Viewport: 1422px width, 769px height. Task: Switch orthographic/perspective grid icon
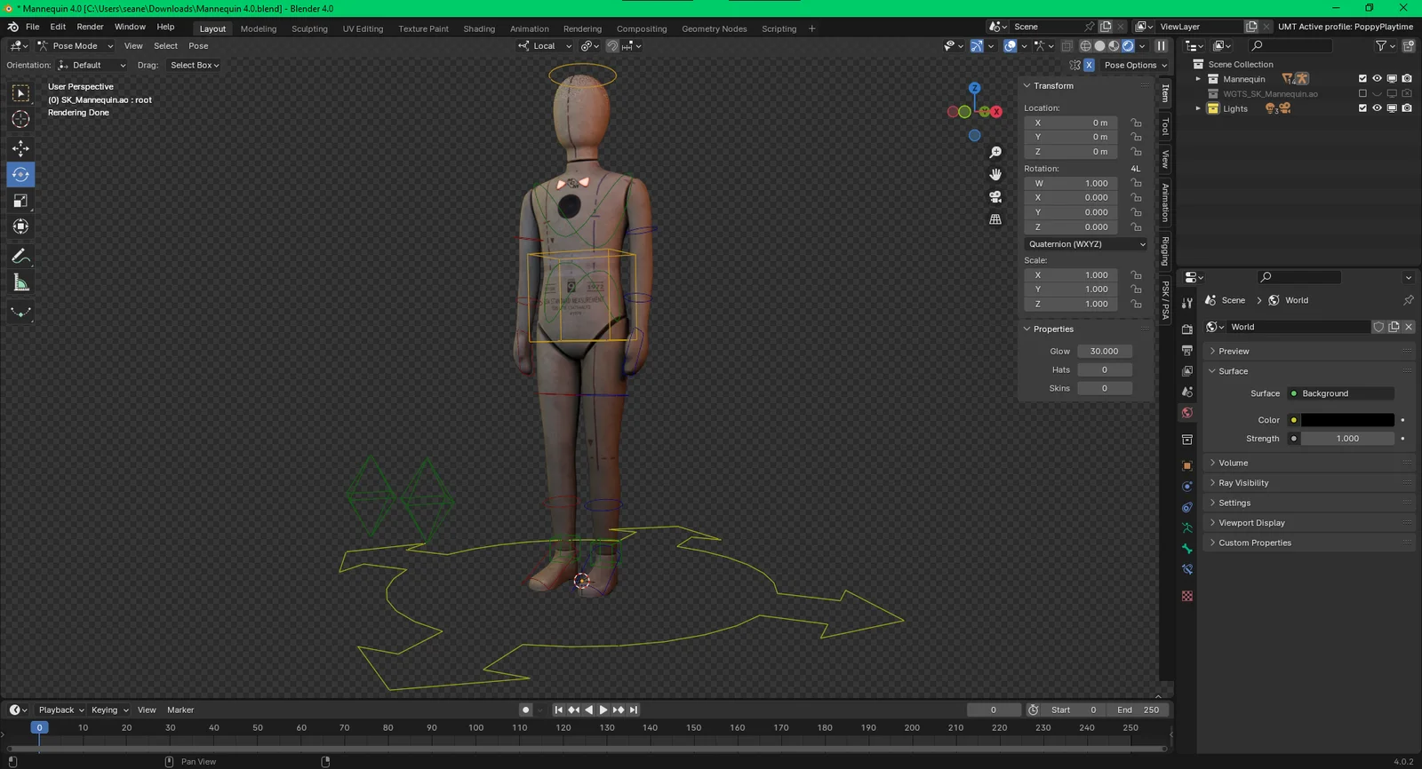pyautogui.click(x=995, y=219)
